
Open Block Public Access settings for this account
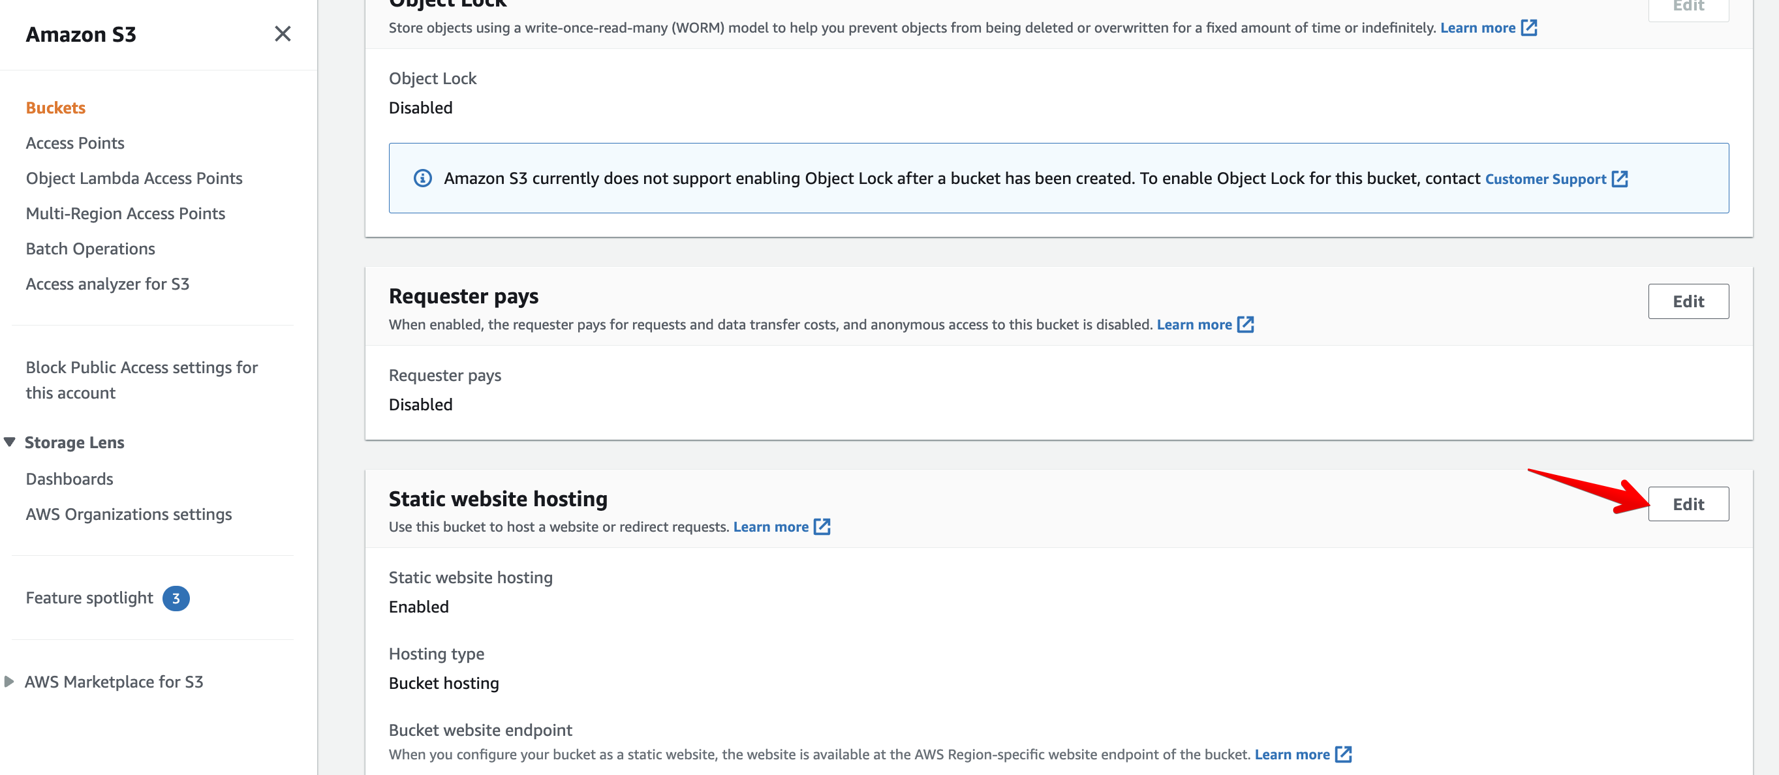coord(142,380)
